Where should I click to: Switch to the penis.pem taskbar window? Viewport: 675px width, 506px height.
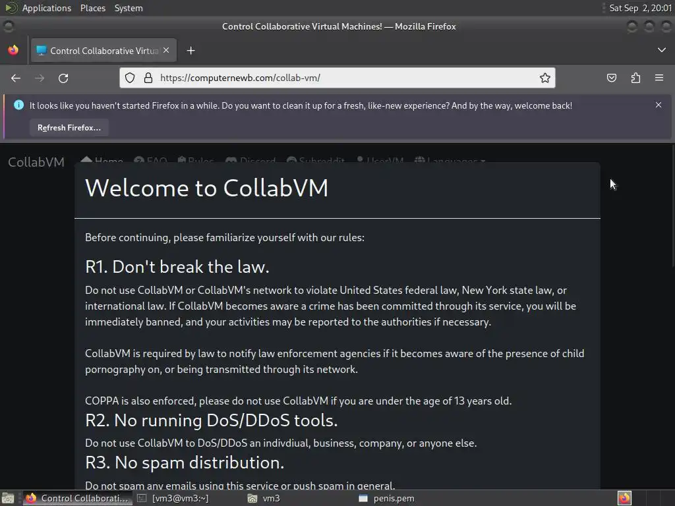click(x=386, y=498)
